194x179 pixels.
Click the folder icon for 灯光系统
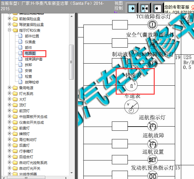(15, 94)
